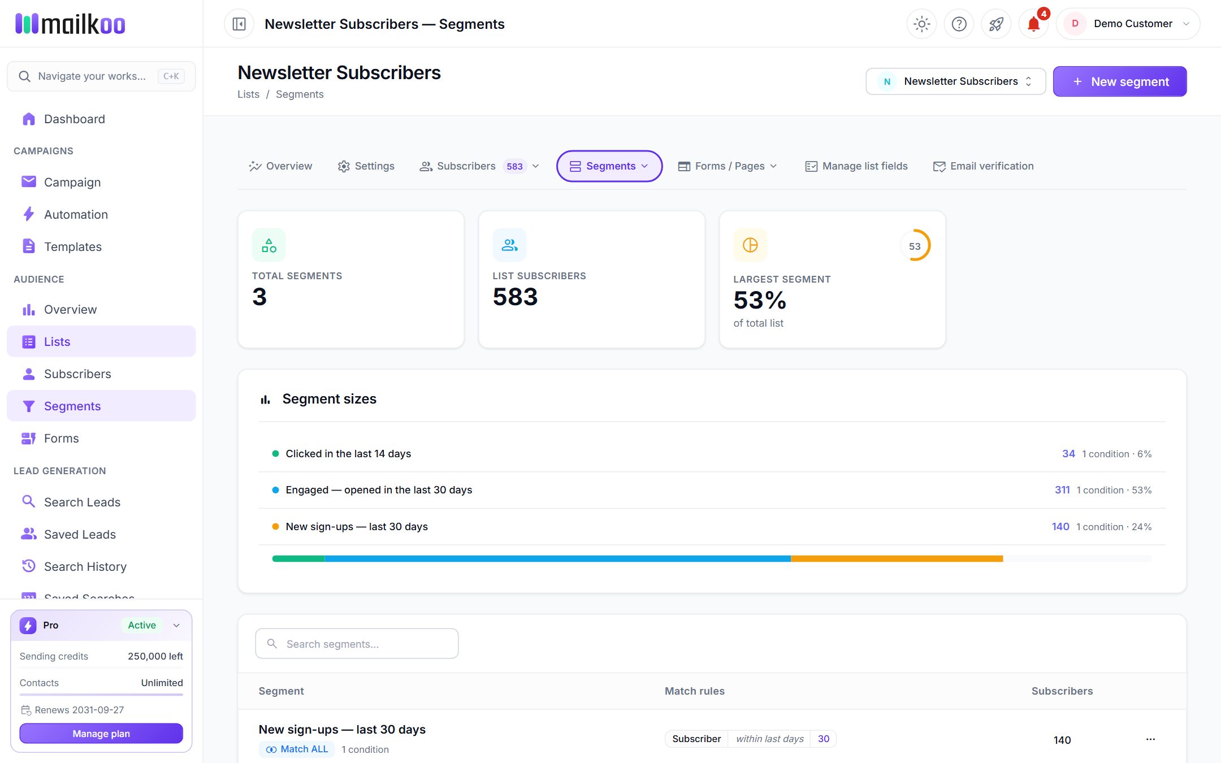Screen dimensions: 1221x763
Task: Open Campaign in sidebar
Action: tap(101, 182)
